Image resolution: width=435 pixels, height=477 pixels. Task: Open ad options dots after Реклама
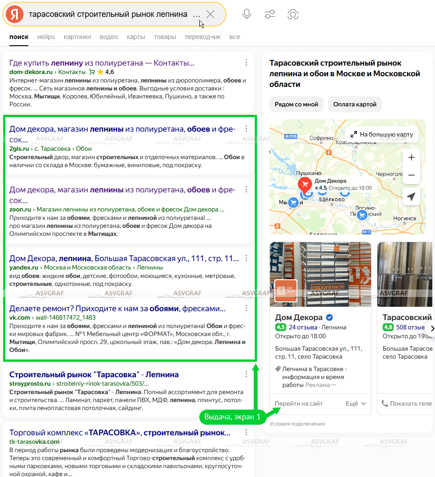click(334, 385)
